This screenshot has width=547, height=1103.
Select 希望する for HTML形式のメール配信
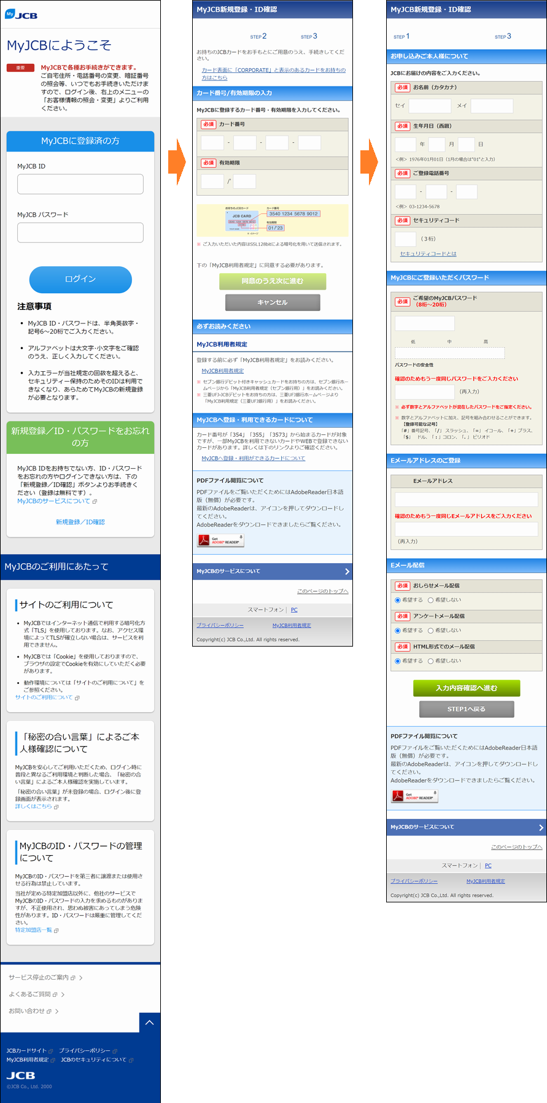click(x=398, y=661)
